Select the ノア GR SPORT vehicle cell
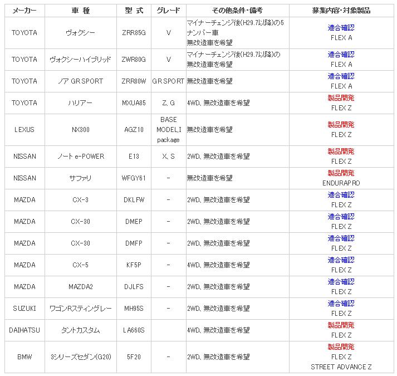Screen dimensions: 397x376 tap(81, 81)
